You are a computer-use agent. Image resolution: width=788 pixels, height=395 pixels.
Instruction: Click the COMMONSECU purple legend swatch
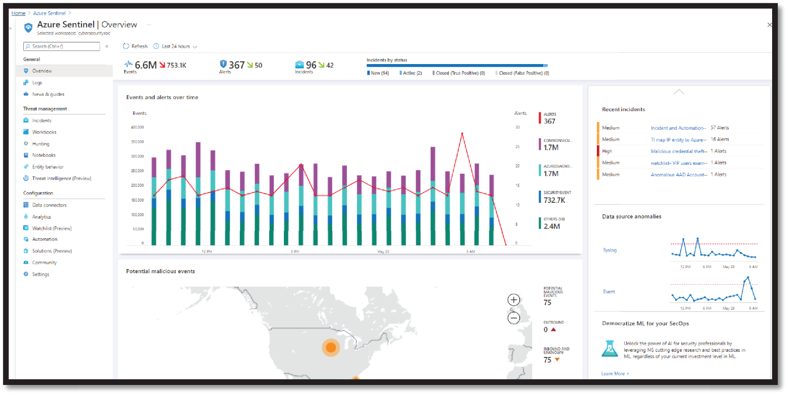(540, 144)
